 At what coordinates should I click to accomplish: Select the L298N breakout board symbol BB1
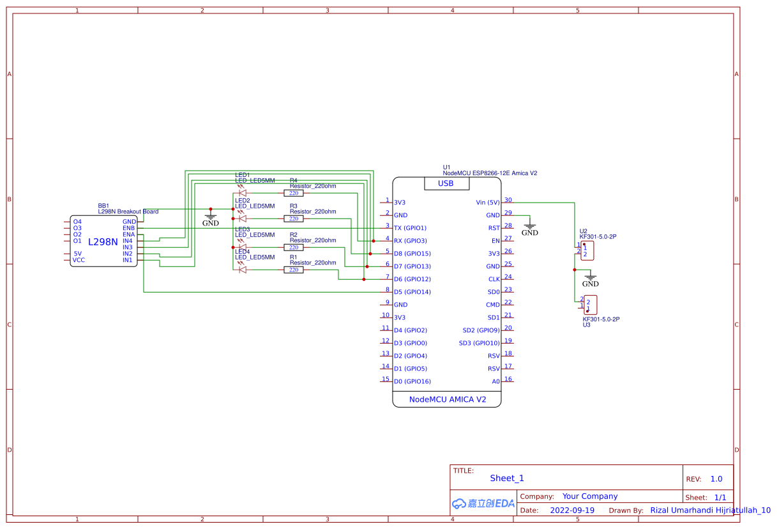(x=102, y=241)
